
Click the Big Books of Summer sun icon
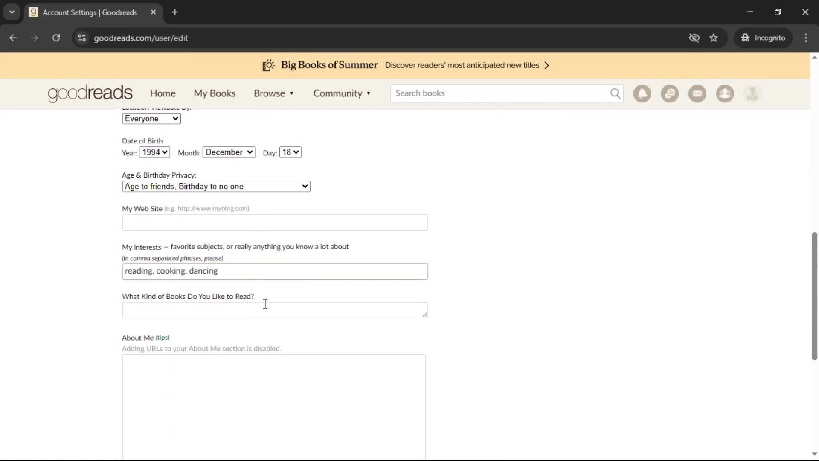[x=268, y=65]
